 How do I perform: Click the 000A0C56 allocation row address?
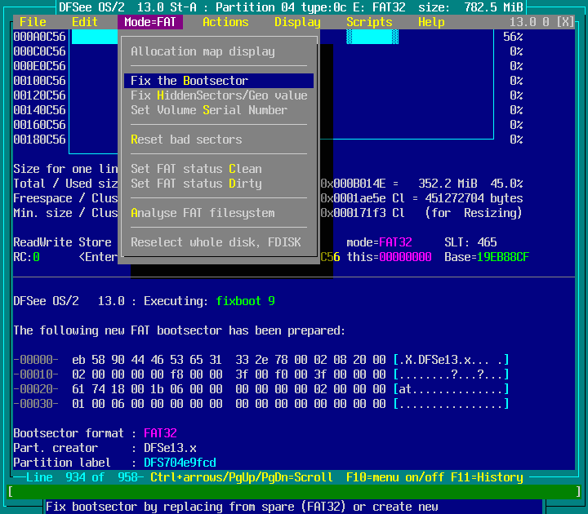pyautogui.click(x=39, y=37)
